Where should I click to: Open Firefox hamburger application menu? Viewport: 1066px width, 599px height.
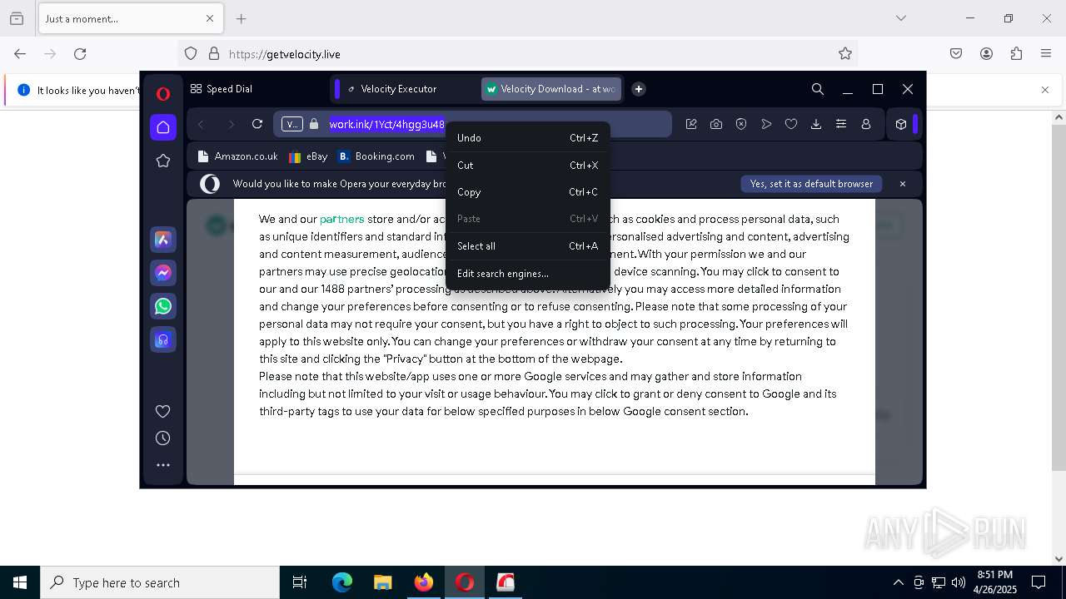[x=1046, y=54]
